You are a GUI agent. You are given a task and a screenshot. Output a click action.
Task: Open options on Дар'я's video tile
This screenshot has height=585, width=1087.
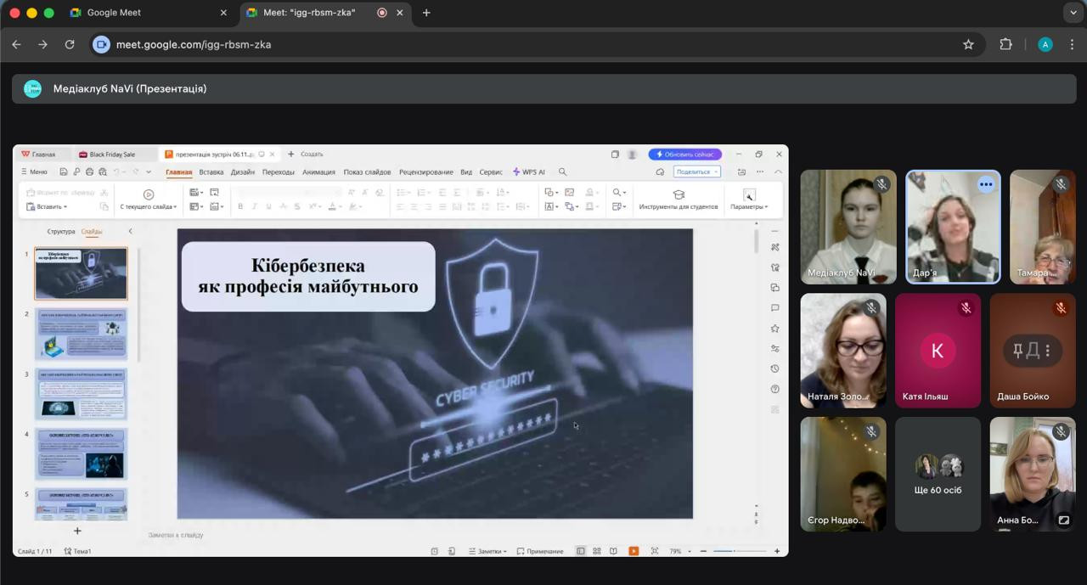tap(985, 184)
